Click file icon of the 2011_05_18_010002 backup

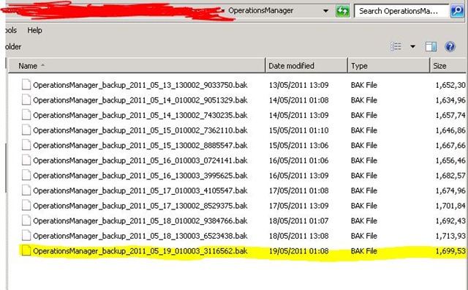tap(26, 220)
